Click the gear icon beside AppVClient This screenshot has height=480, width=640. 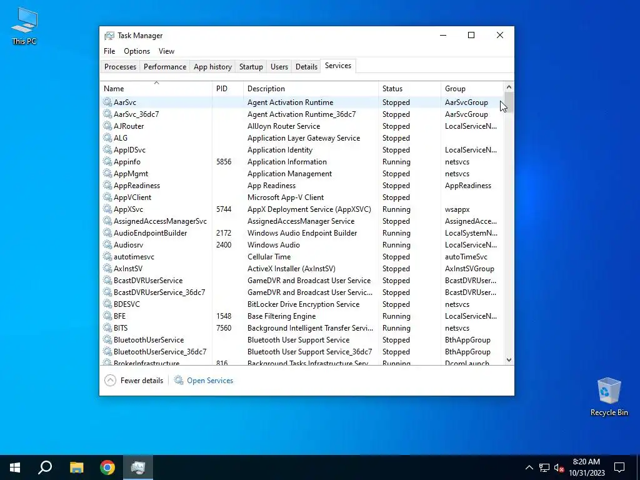[107, 197]
